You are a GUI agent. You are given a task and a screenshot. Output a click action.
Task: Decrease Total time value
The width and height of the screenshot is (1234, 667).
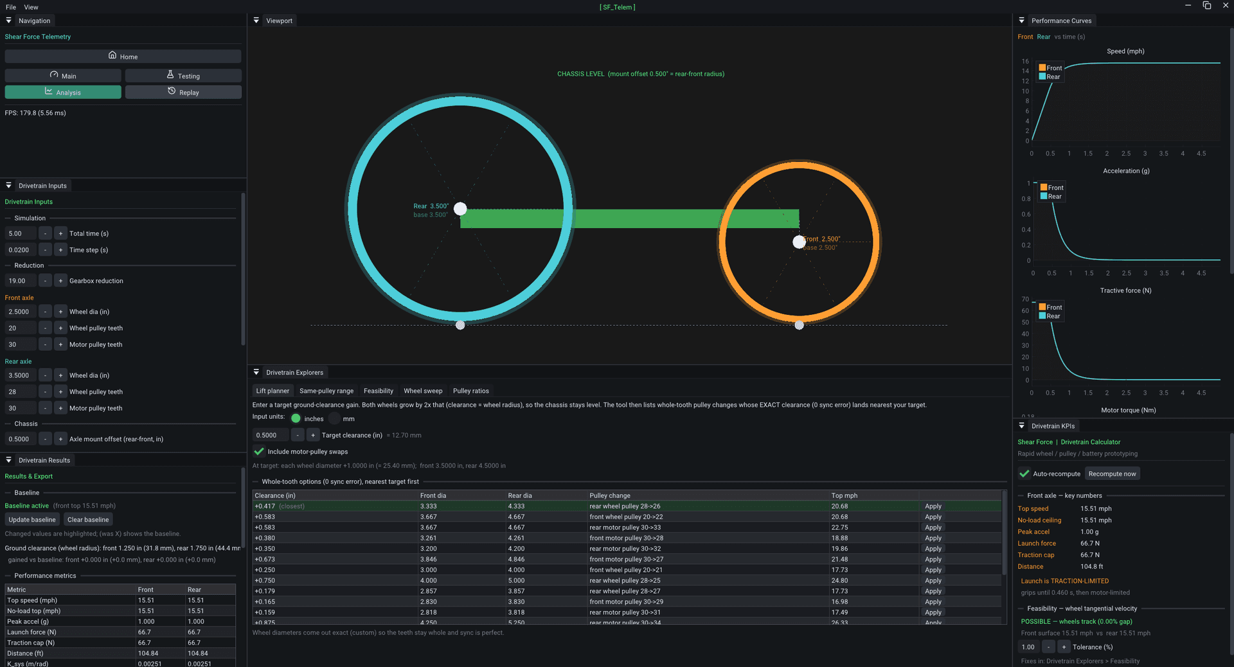tap(45, 234)
